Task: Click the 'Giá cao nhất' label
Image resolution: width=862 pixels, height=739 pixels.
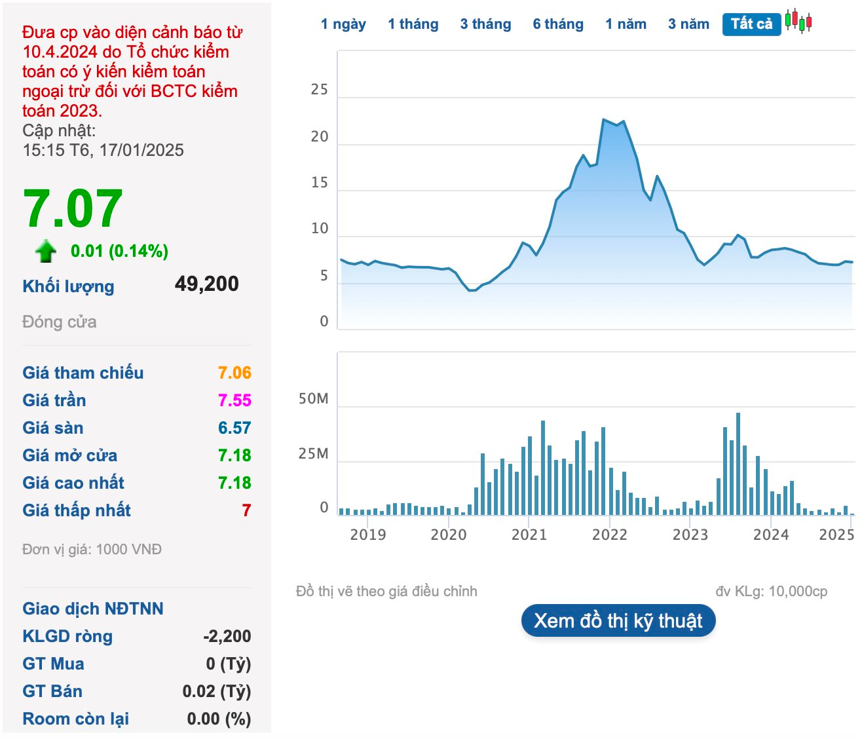Action: 73,483
